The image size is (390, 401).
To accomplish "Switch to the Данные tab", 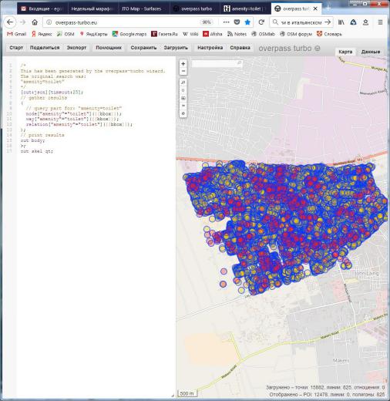I will [371, 52].
